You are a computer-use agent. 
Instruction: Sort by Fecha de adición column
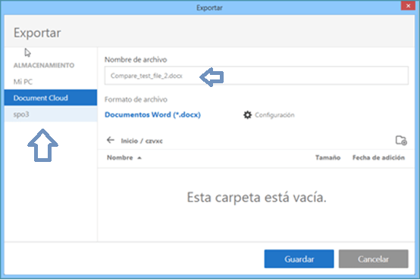click(x=378, y=157)
